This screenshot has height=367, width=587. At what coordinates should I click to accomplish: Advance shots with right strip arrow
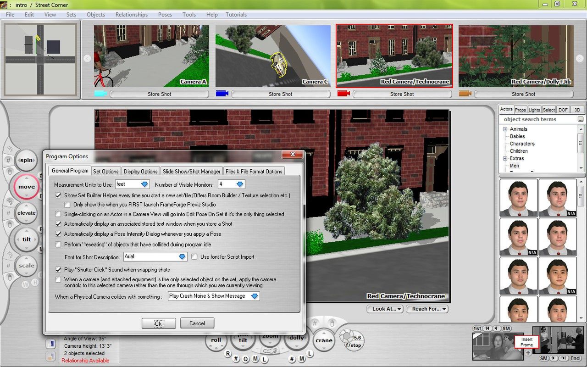pos(581,58)
